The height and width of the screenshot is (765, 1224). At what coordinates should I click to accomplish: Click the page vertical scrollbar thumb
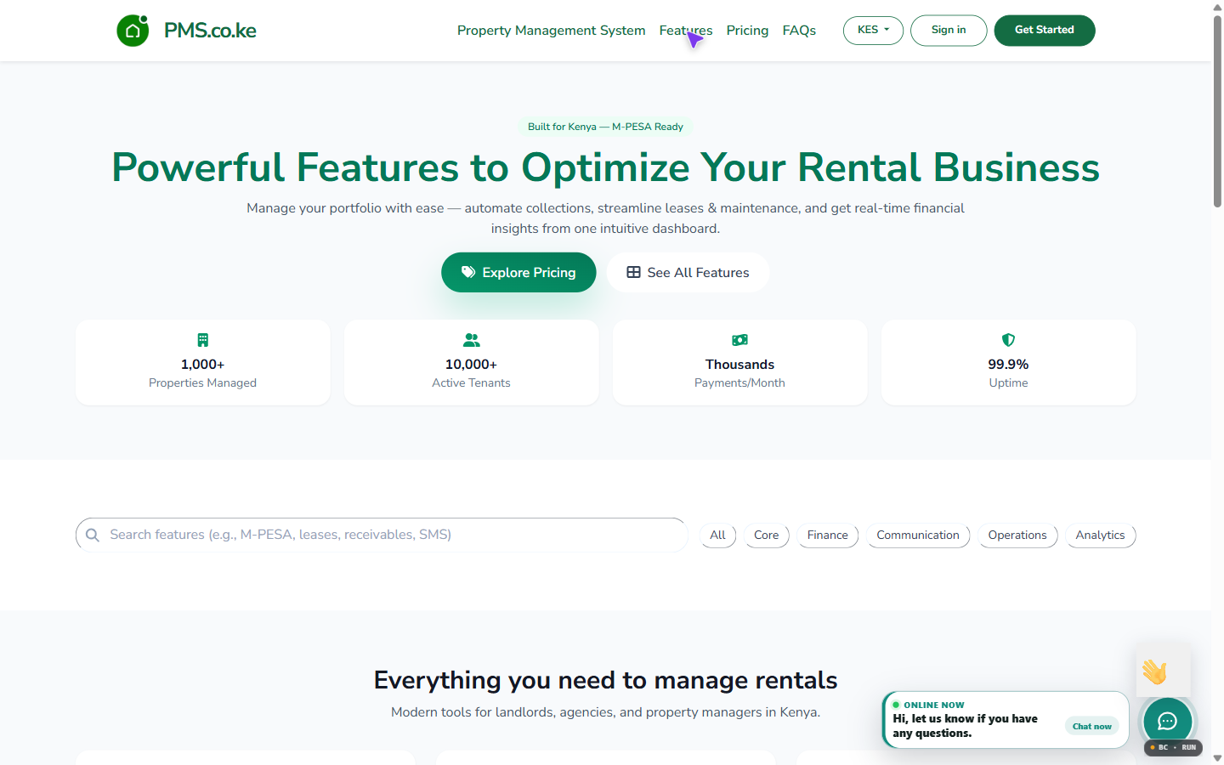(x=1217, y=110)
